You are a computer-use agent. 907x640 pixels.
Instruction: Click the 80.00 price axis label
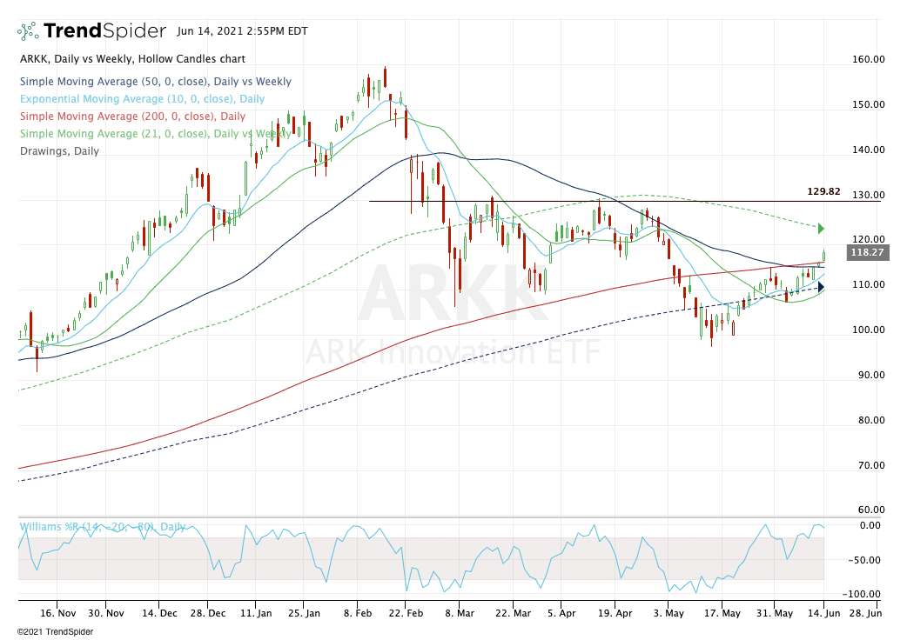[x=871, y=420]
